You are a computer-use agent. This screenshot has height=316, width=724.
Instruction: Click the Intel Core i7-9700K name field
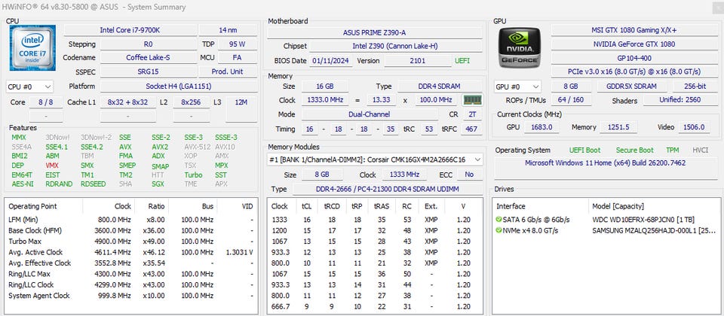click(x=129, y=30)
